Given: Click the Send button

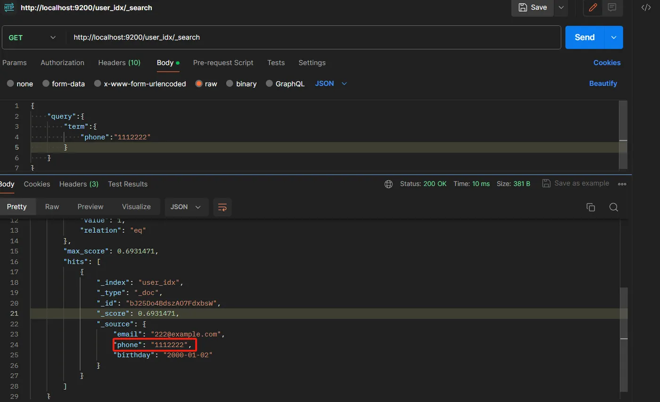Looking at the screenshot, I should click(x=585, y=37).
